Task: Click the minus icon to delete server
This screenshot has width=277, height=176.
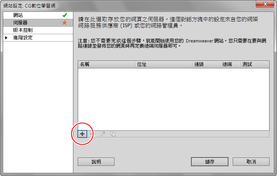Action: (92, 134)
